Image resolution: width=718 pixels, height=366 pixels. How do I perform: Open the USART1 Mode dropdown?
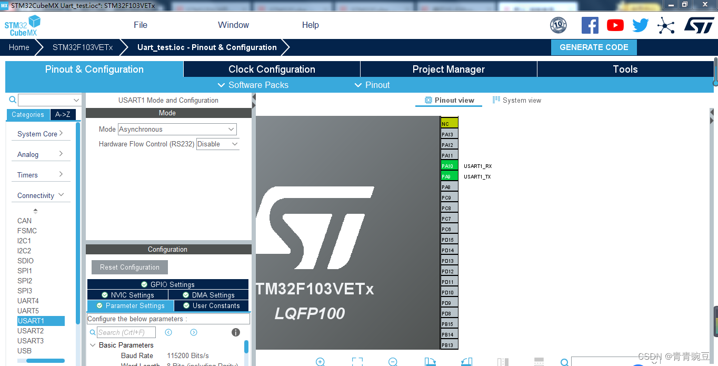pyautogui.click(x=177, y=130)
